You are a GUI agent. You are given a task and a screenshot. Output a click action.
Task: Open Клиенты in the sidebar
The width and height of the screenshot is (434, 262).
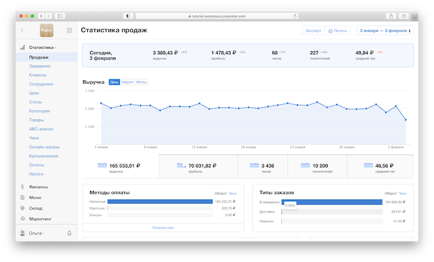[37, 75]
